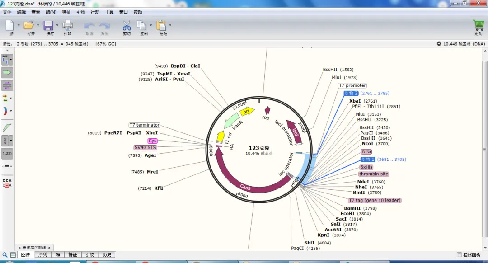Click the feather icon in side toolbar
Image resolution: width=488 pixels, height=263 pixels.
(7, 128)
